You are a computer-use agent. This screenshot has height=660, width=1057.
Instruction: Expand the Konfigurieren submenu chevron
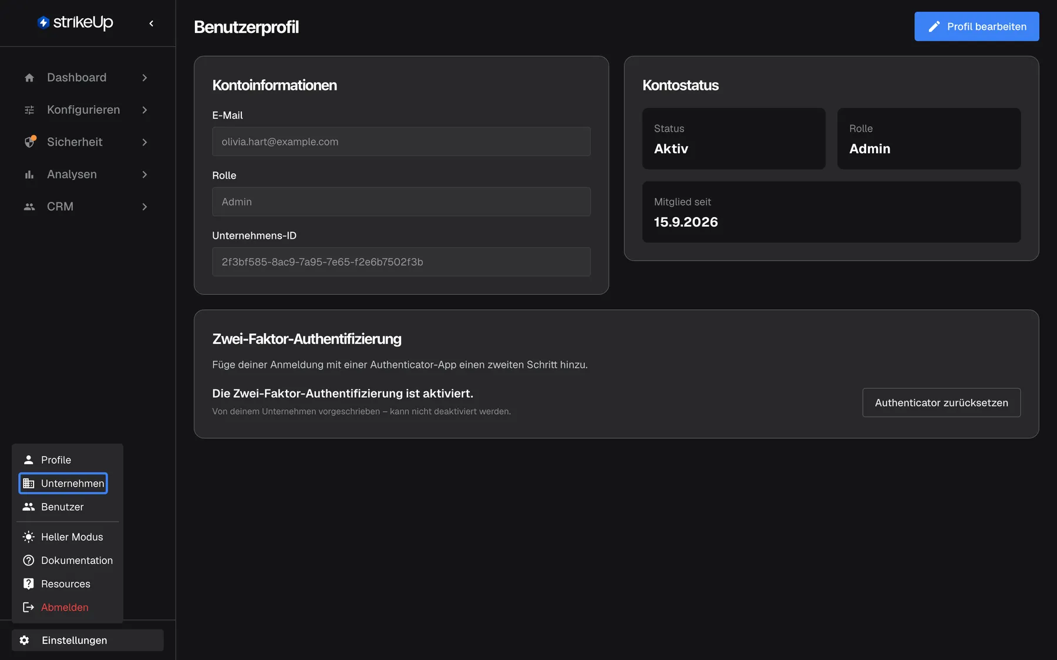144,110
